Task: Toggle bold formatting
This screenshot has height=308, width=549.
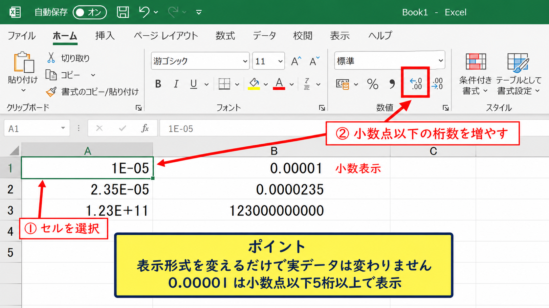Action: pos(158,84)
